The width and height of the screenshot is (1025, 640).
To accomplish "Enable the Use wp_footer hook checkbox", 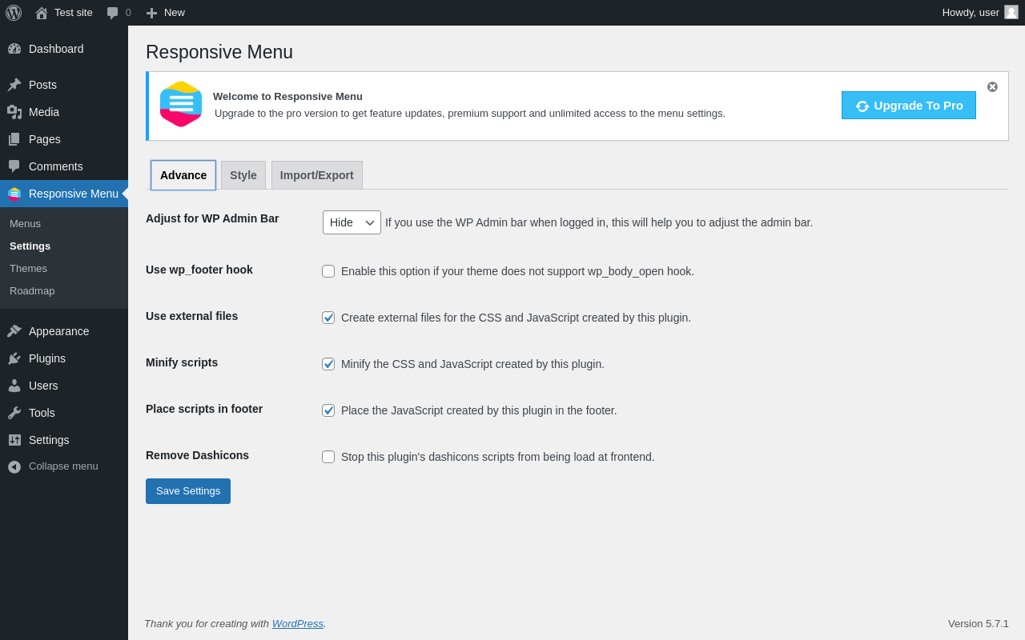I will click(328, 271).
